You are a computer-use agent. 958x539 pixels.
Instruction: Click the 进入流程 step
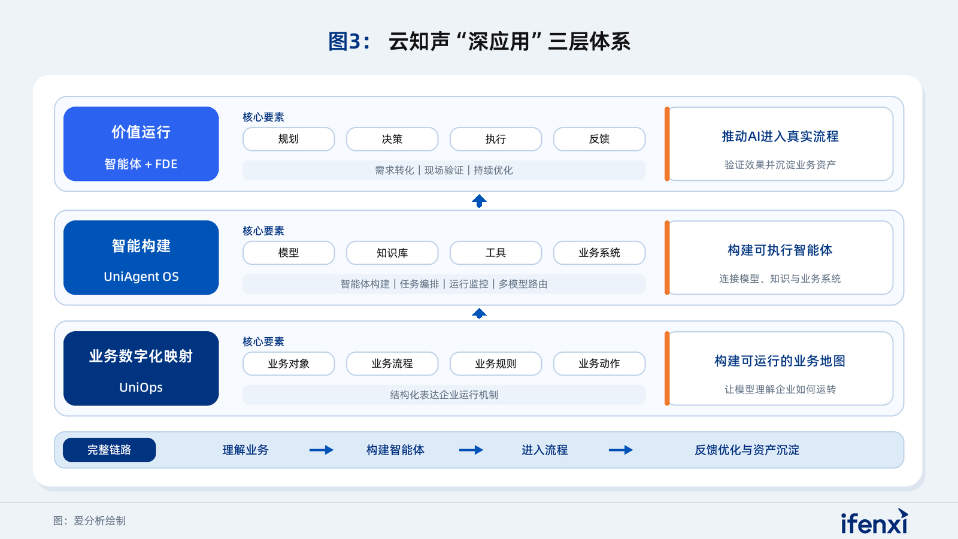coord(545,450)
